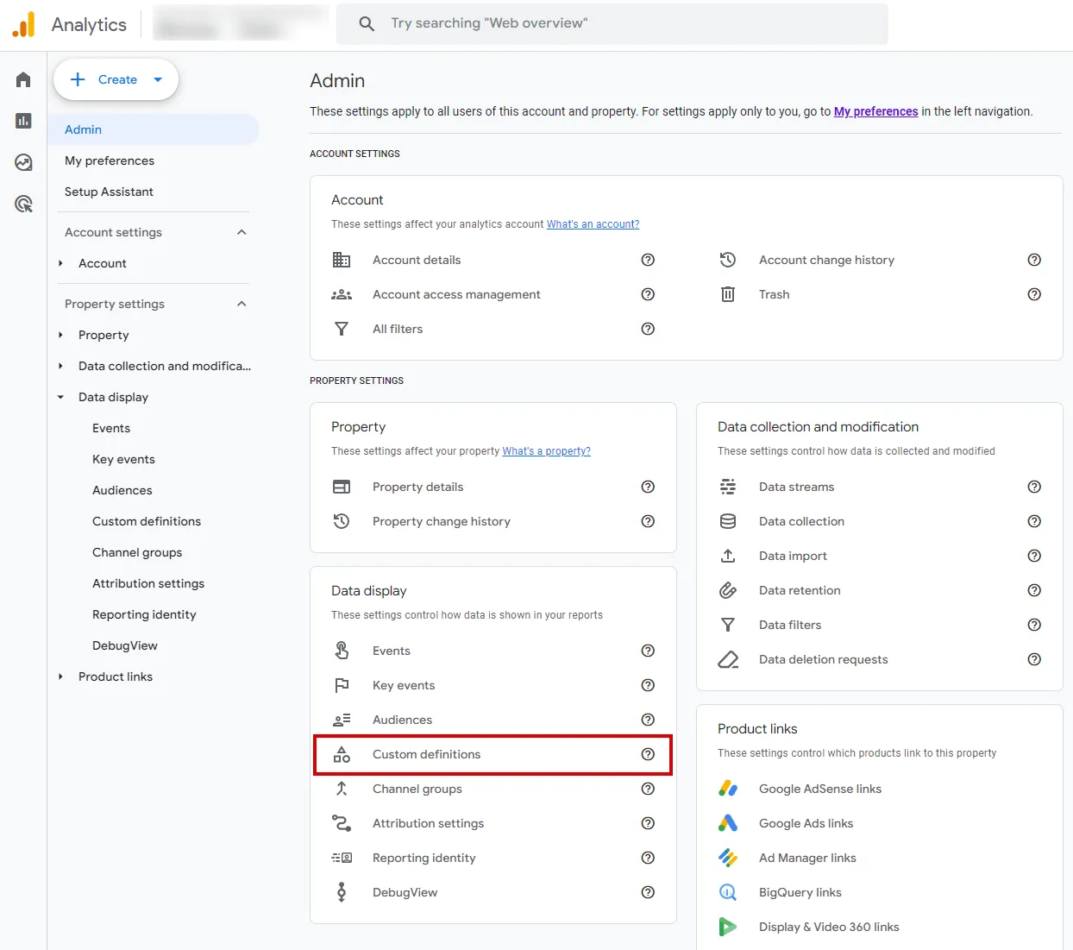The width and height of the screenshot is (1073, 950).
Task: Collapse the Data display tree arrow
Action: (60, 397)
